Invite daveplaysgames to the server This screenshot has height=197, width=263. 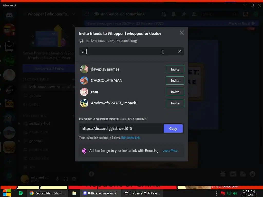(175, 69)
